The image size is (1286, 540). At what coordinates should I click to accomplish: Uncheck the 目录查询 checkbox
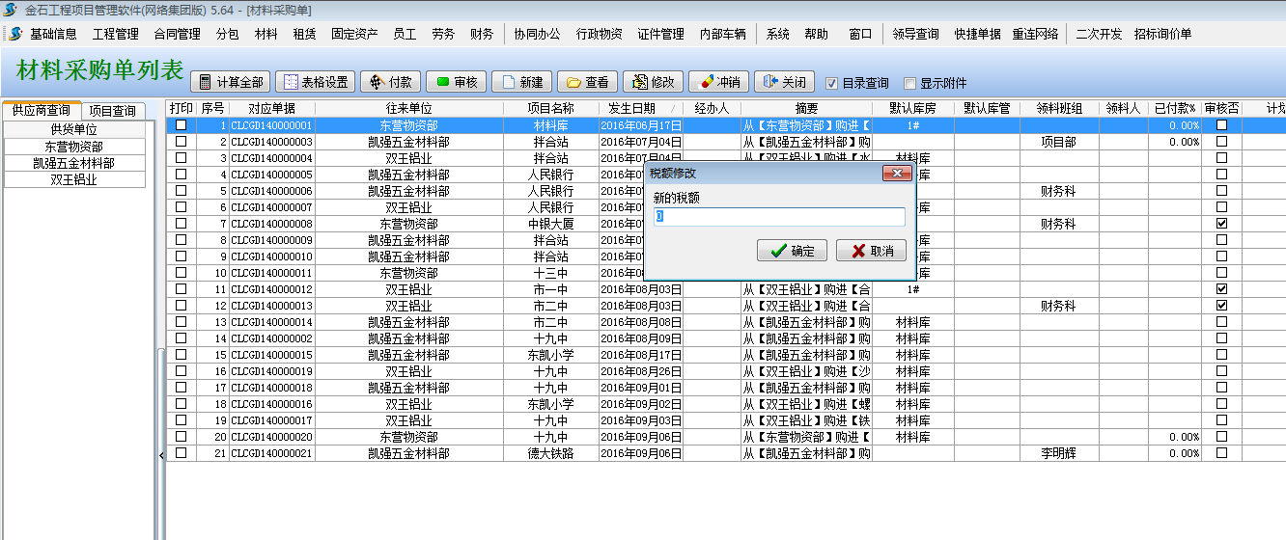pos(832,83)
